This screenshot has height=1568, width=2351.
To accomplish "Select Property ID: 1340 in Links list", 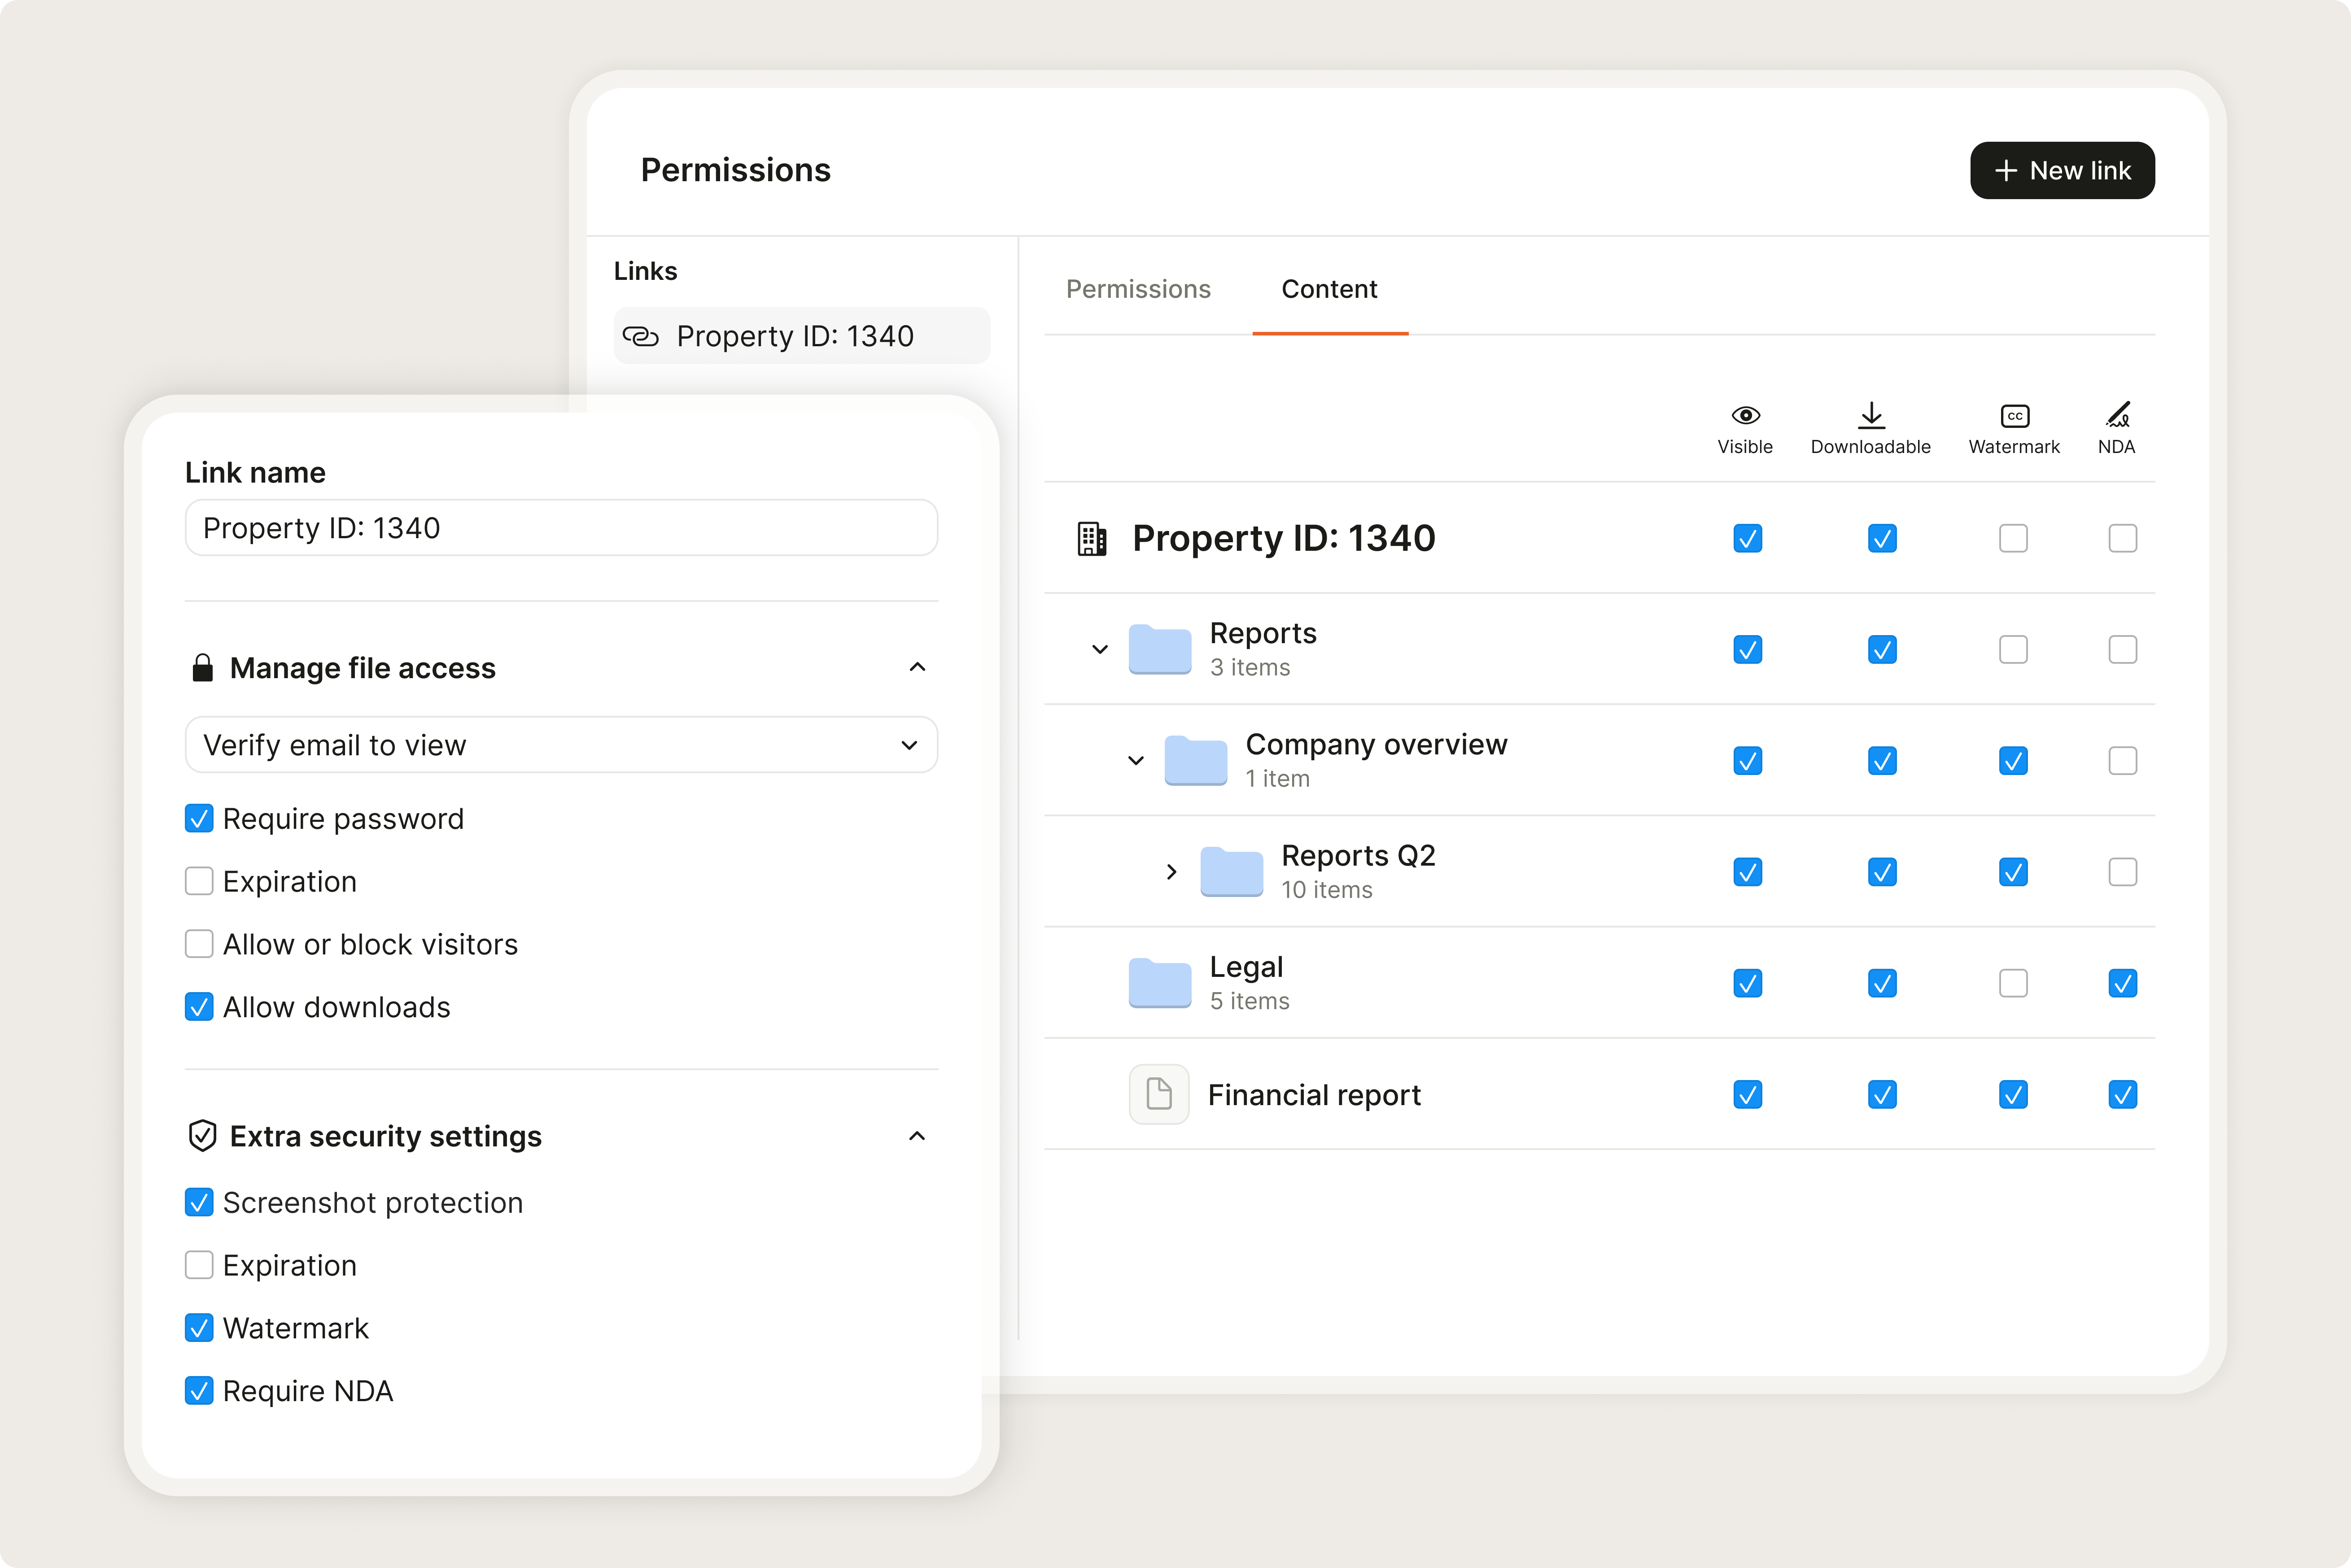I will [x=801, y=336].
